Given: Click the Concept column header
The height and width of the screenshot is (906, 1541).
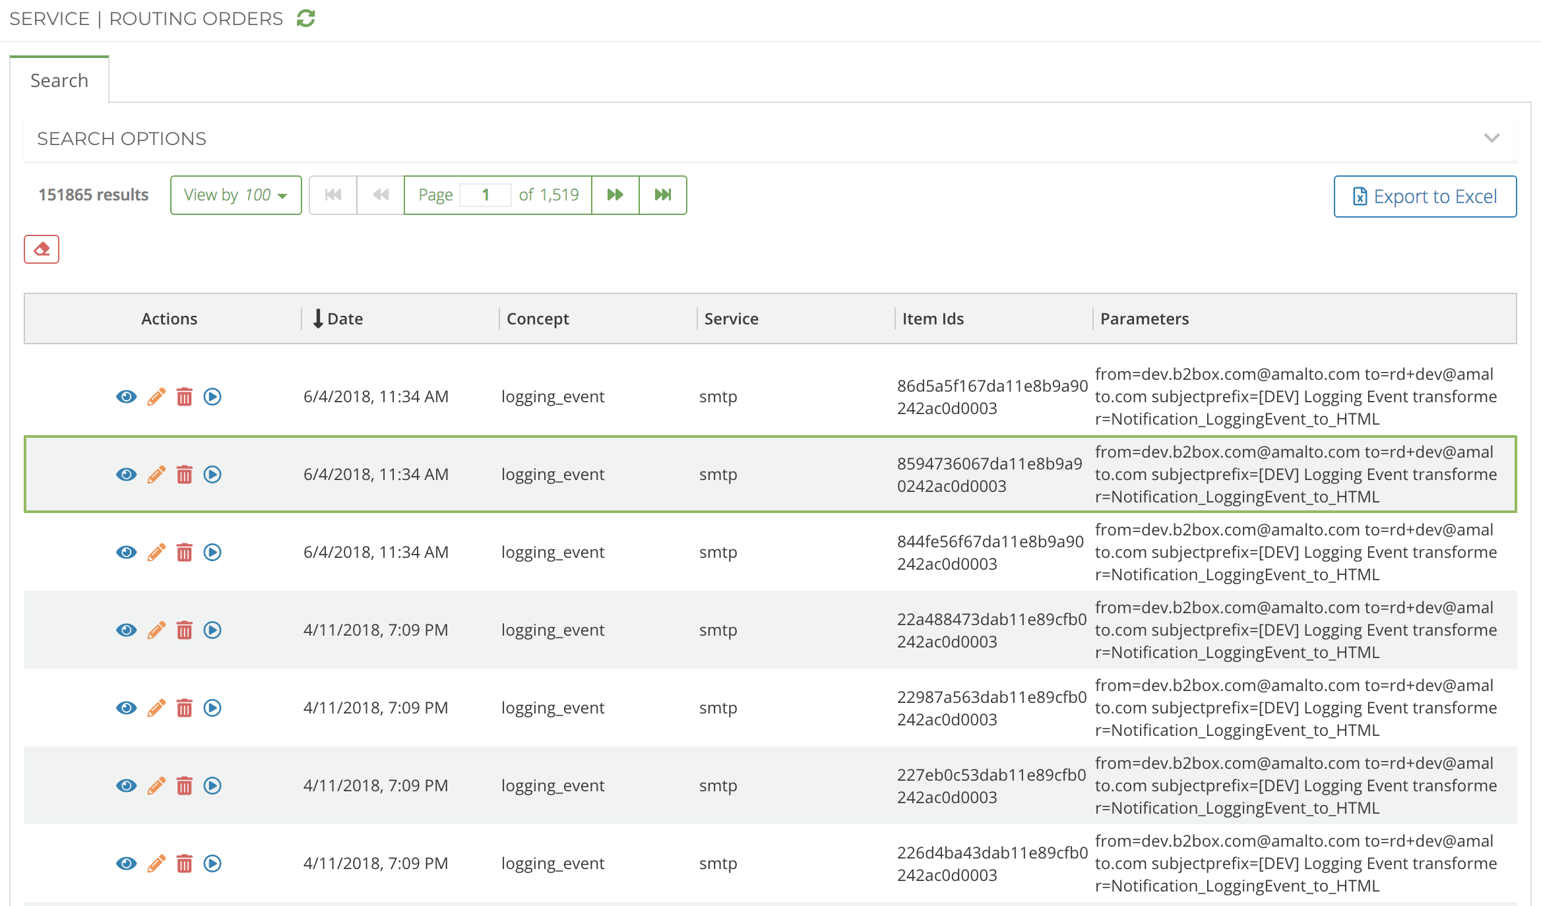Looking at the screenshot, I should point(538,318).
